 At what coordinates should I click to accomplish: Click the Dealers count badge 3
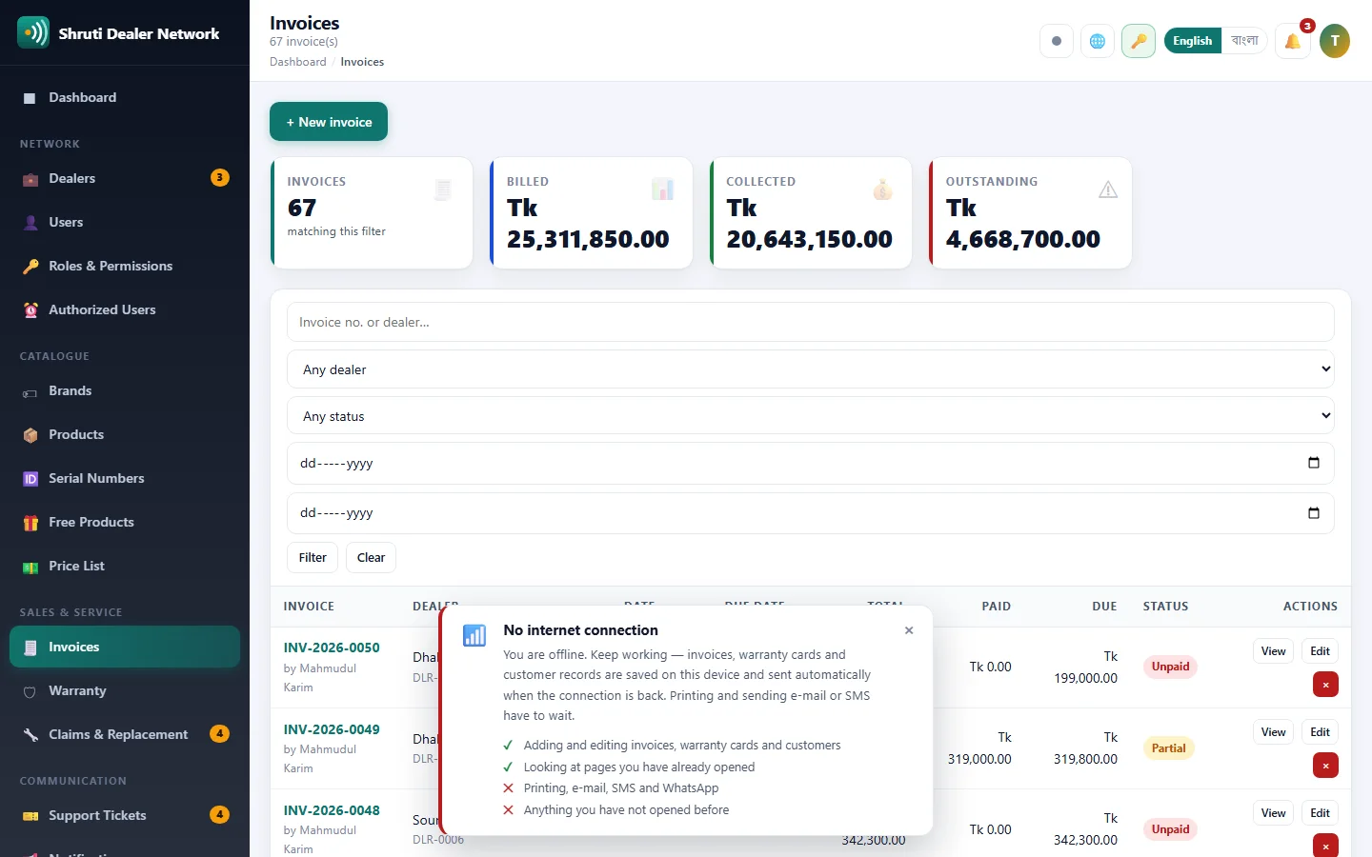click(x=220, y=177)
